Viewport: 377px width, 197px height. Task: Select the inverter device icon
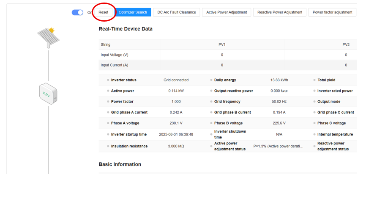pos(48,93)
